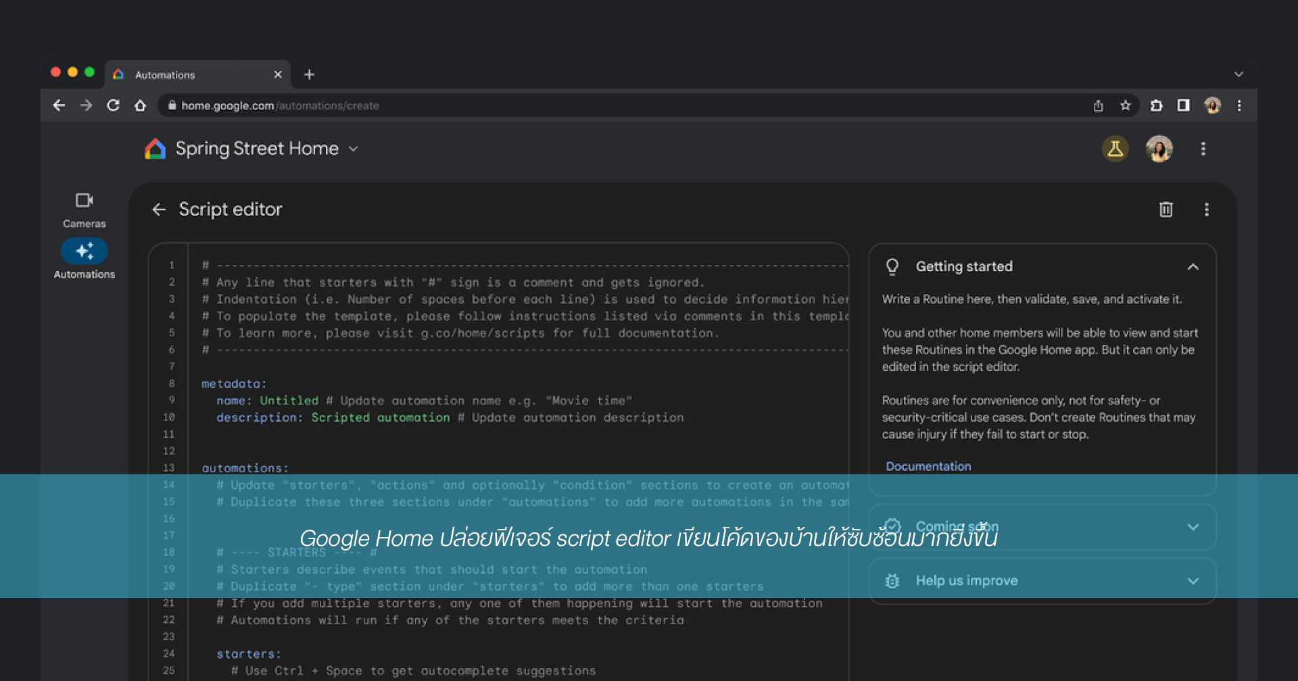
Task: Click the browser home icon
Action: point(140,105)
